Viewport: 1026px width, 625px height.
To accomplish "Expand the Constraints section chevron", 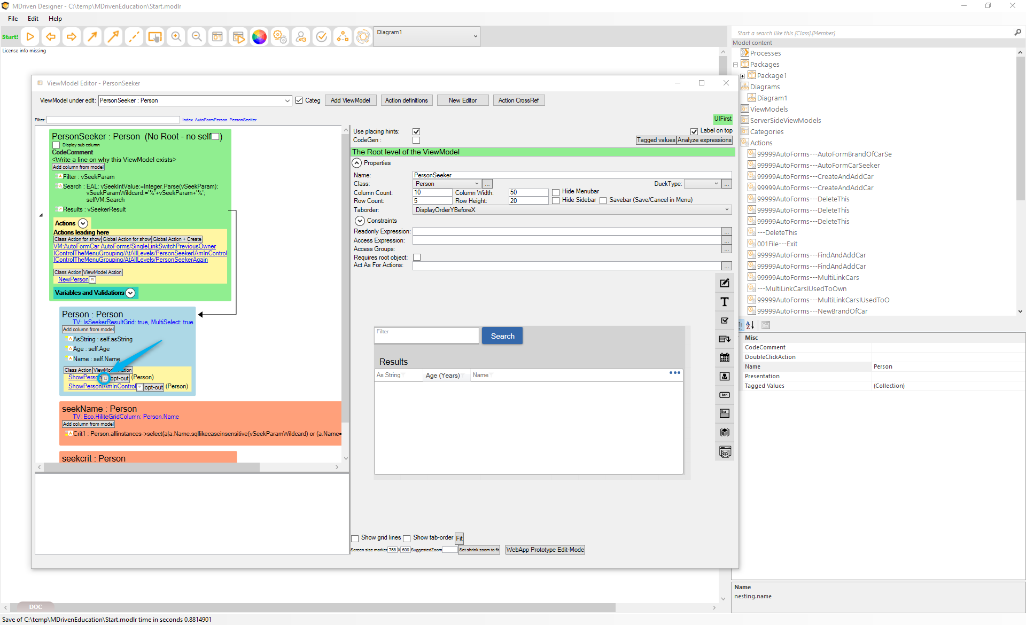I will pos(360,221).
